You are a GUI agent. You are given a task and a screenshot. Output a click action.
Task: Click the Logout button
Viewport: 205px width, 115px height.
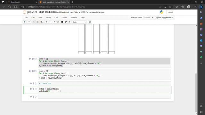(170, 12)
